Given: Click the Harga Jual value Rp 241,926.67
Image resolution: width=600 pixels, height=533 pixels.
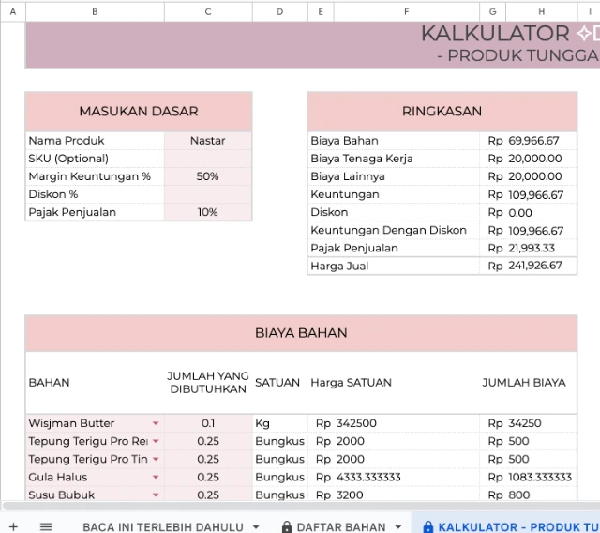Looking at the screenshot, I should (x=528, y=266).
